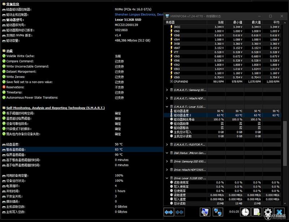
Task: Click the drive icon beside 驱动器序列号
Action: (4, 25)
